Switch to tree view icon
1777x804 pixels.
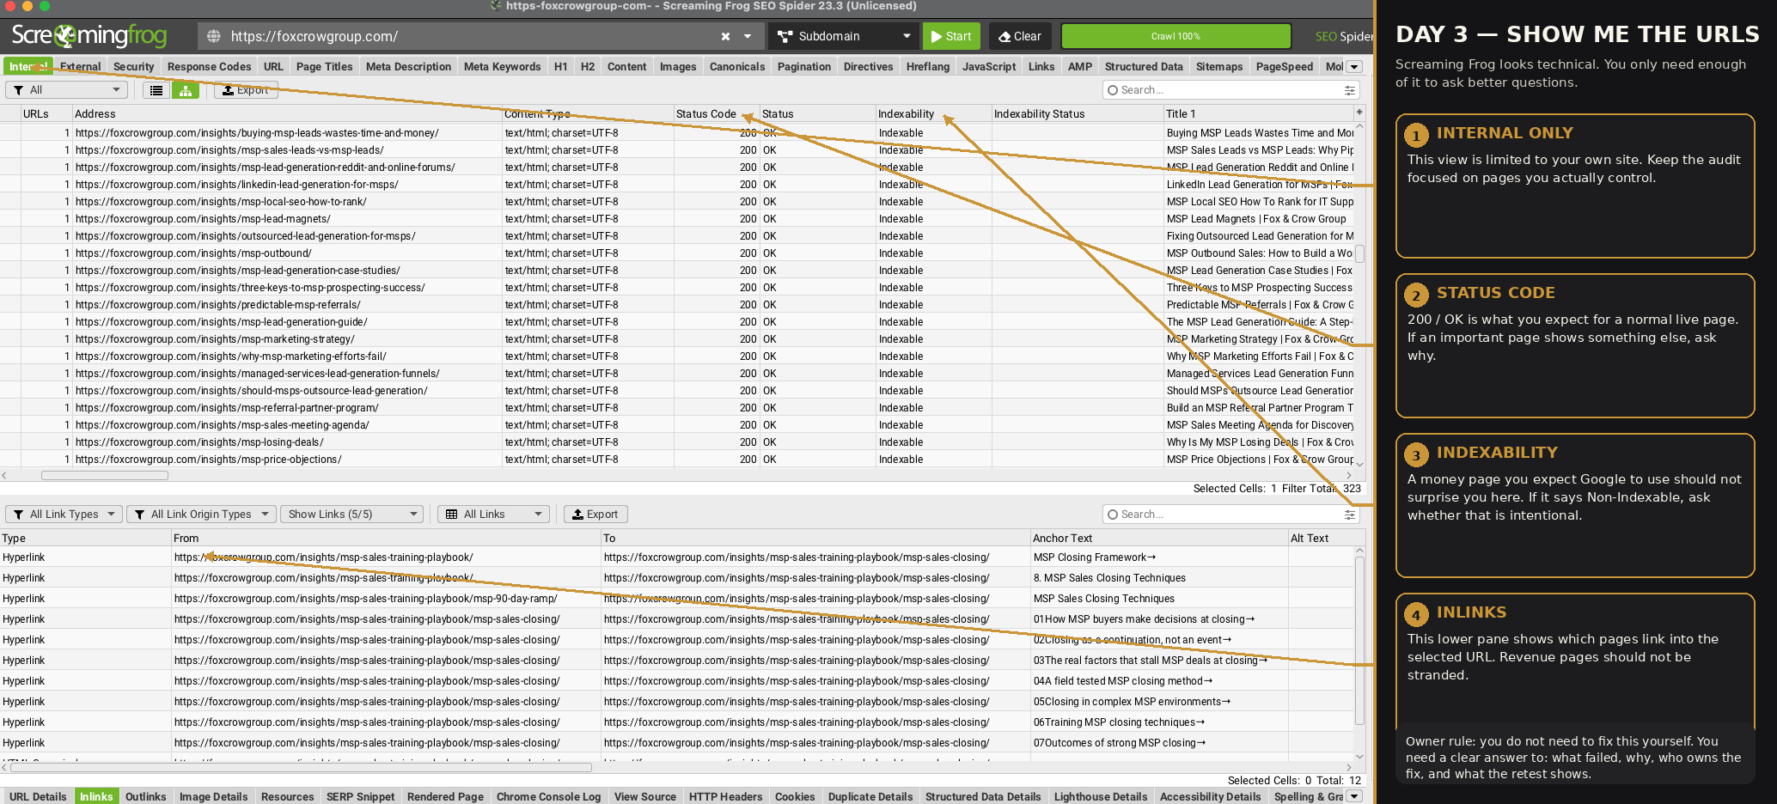(185, 90)
